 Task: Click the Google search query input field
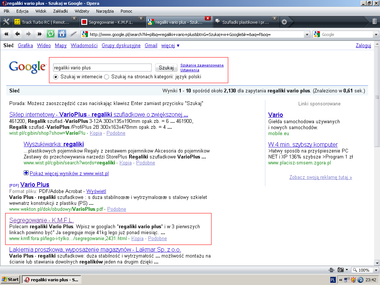[102, 68]
